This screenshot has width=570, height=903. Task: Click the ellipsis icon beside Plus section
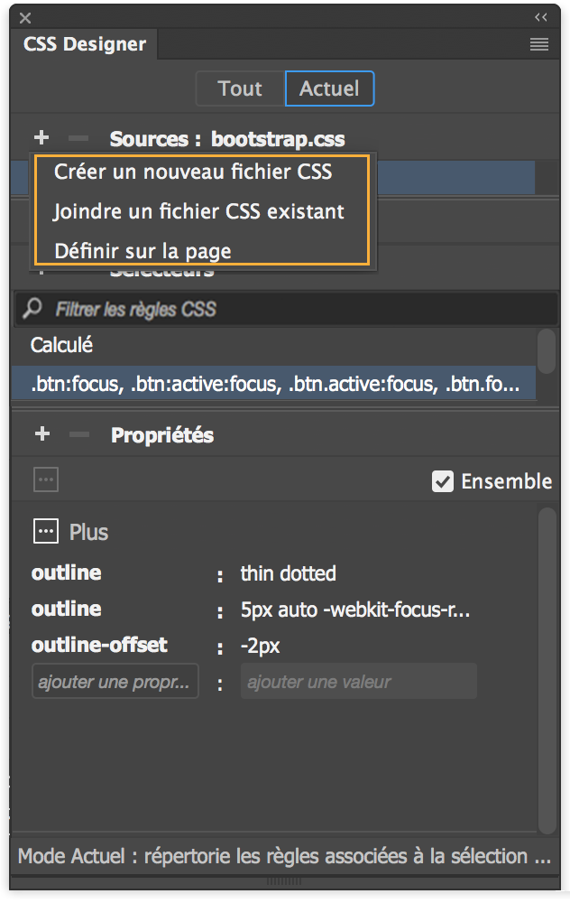45,531
